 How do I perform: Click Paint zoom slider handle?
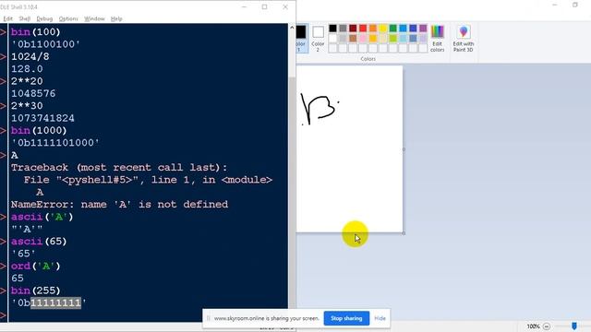tap(574, 326)
